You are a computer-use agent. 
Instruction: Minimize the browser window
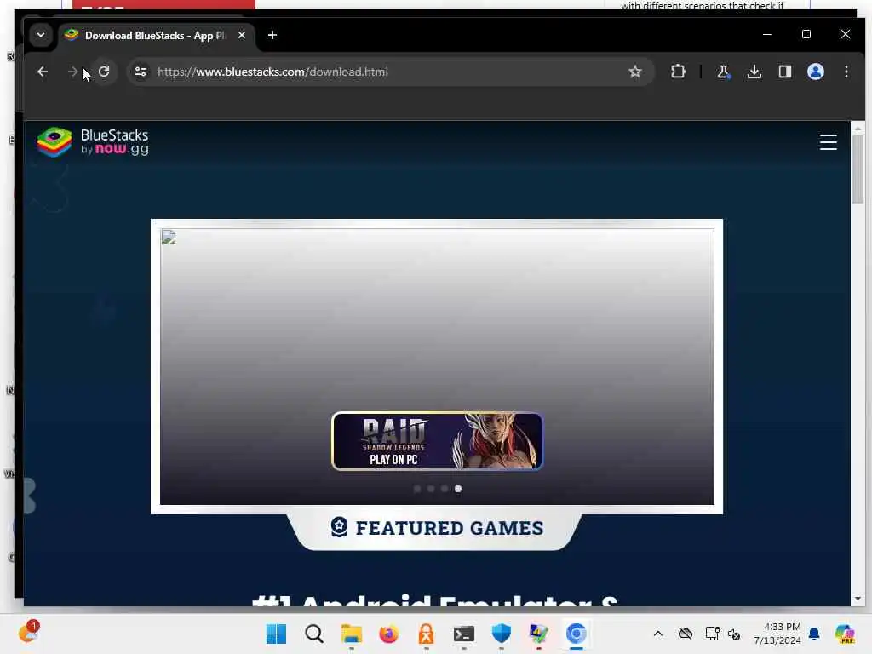click(x=767, y=34)
